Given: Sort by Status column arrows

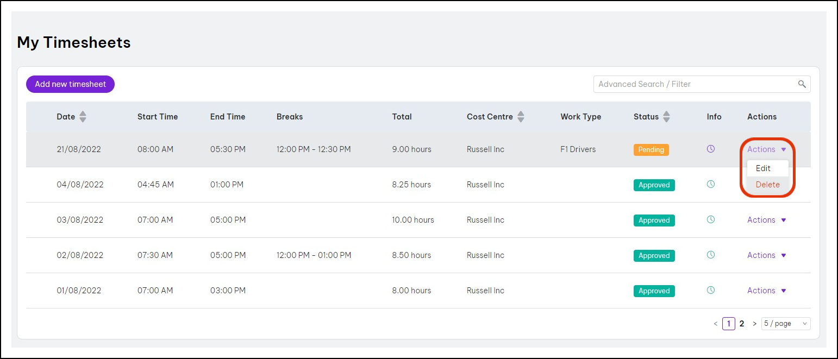Looking at the screenshot, I should point(666,117).
